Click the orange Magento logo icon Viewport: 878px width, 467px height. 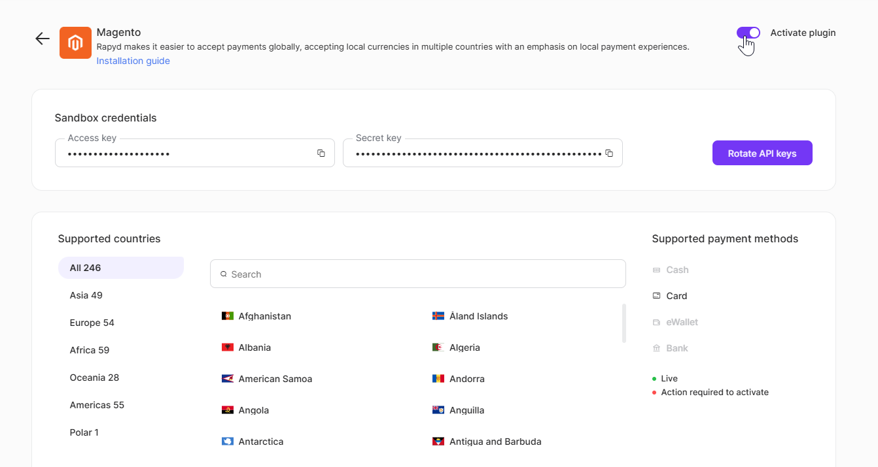pyautogui.click(x=75, y=42)
